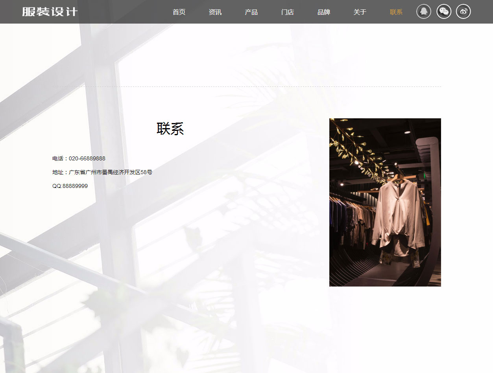Viewport: 493px width, 373px height.
Task: Open the Weibo social icon
Action: 463,11
